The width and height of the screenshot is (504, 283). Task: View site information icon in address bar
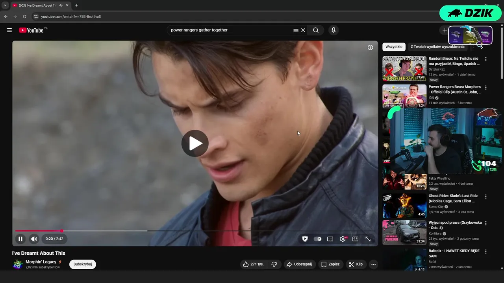pos(35,17)
